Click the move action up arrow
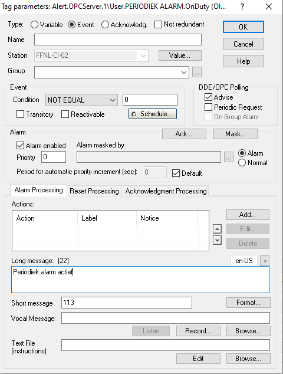Image resolution: width=283 pixels, height=374 pixels. [217, 229]
